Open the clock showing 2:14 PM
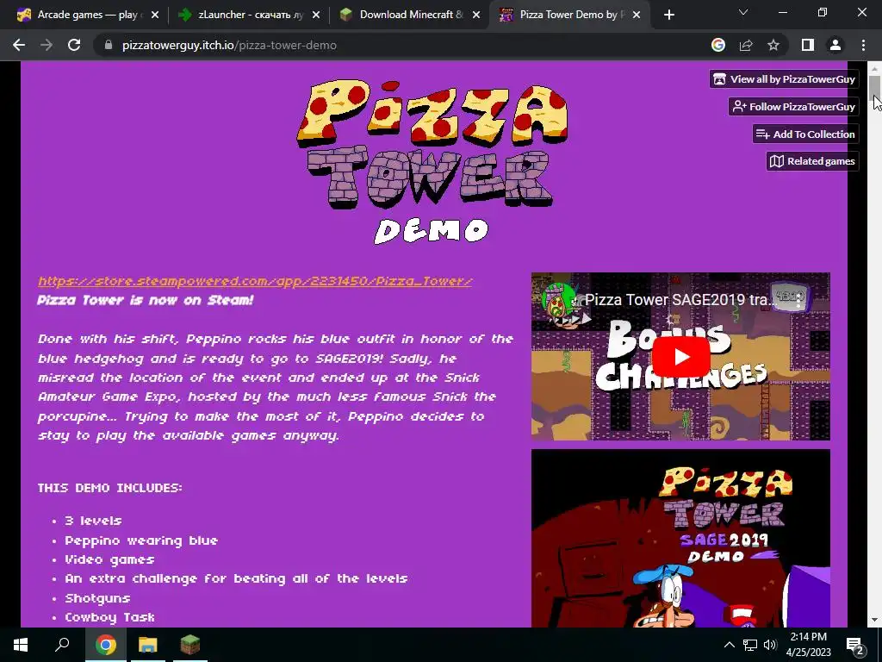882x662 pixels. click(808, 645)
